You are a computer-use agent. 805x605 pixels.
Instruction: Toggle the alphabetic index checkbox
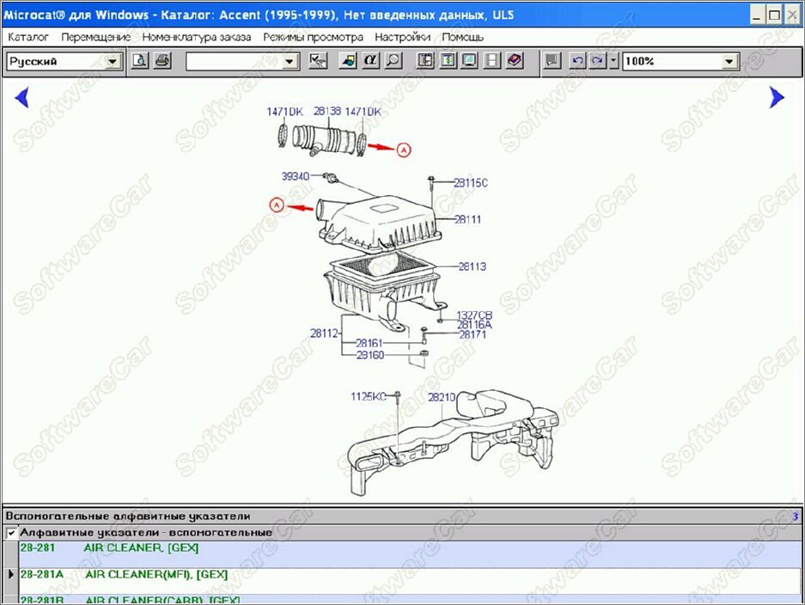point(11,533)
